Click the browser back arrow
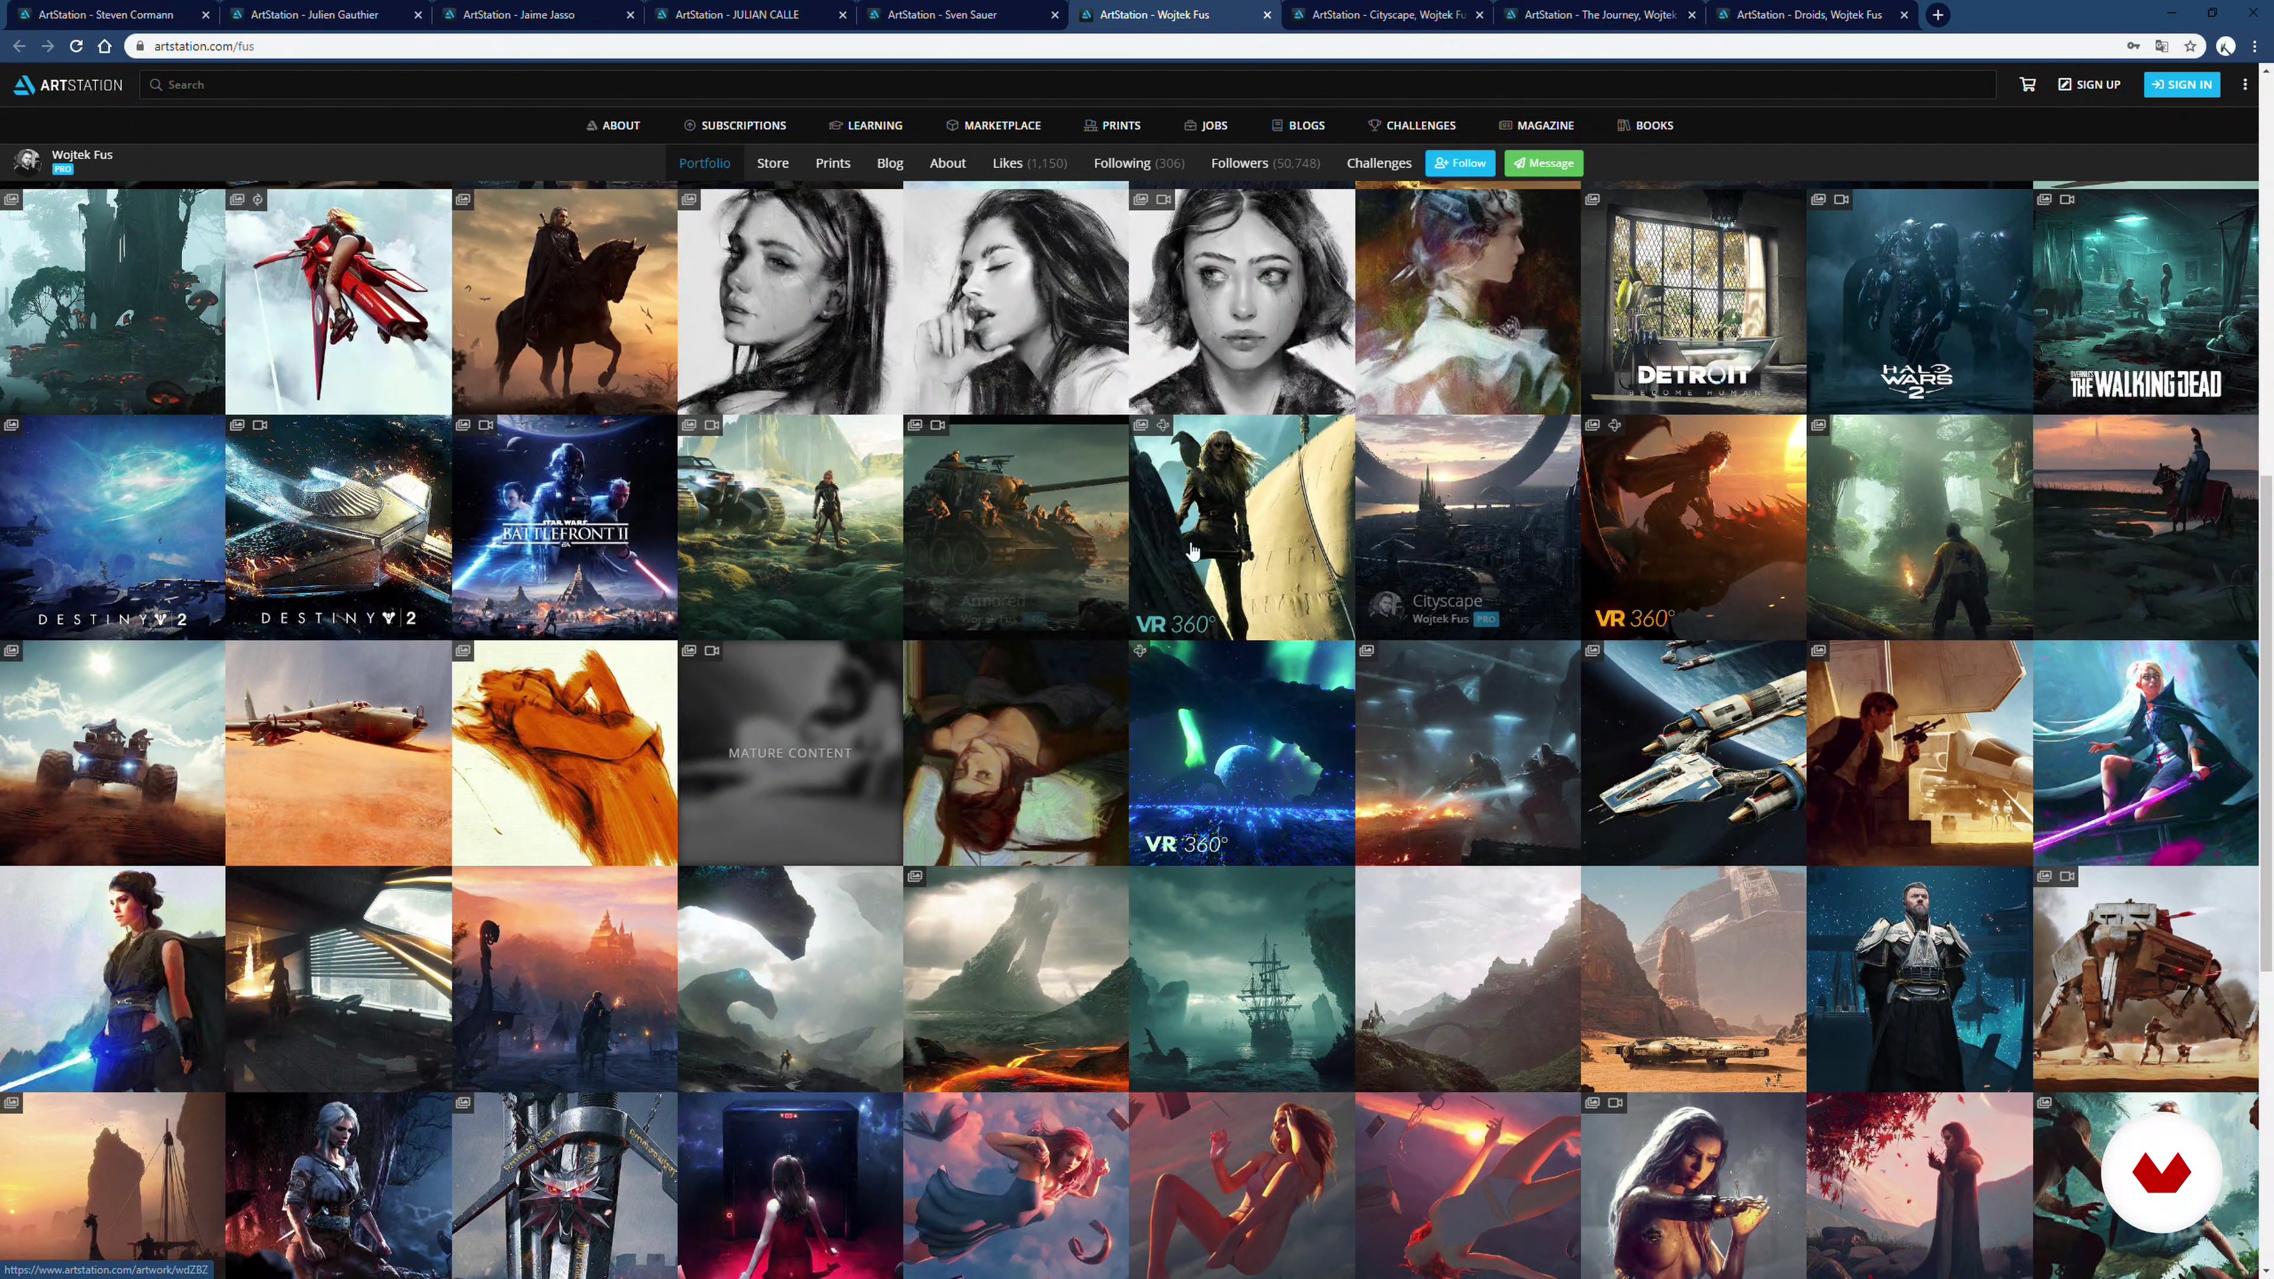 pos(20,46)
